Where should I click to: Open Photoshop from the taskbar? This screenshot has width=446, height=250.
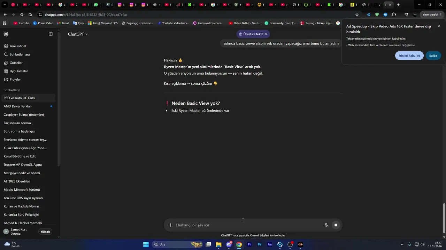260,244
